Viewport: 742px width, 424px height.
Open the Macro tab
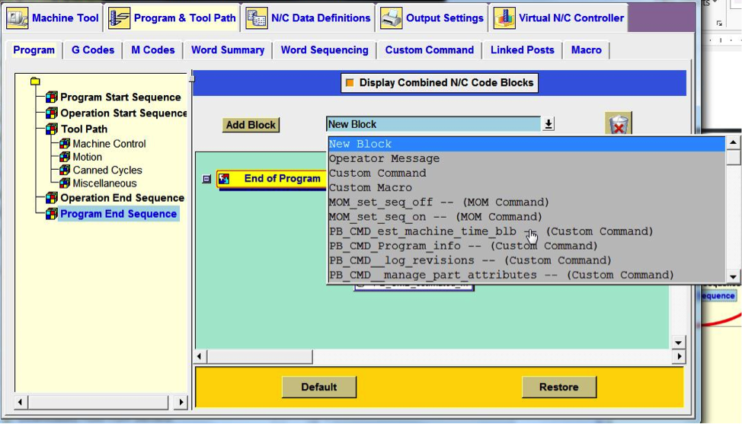coord(587,50)
